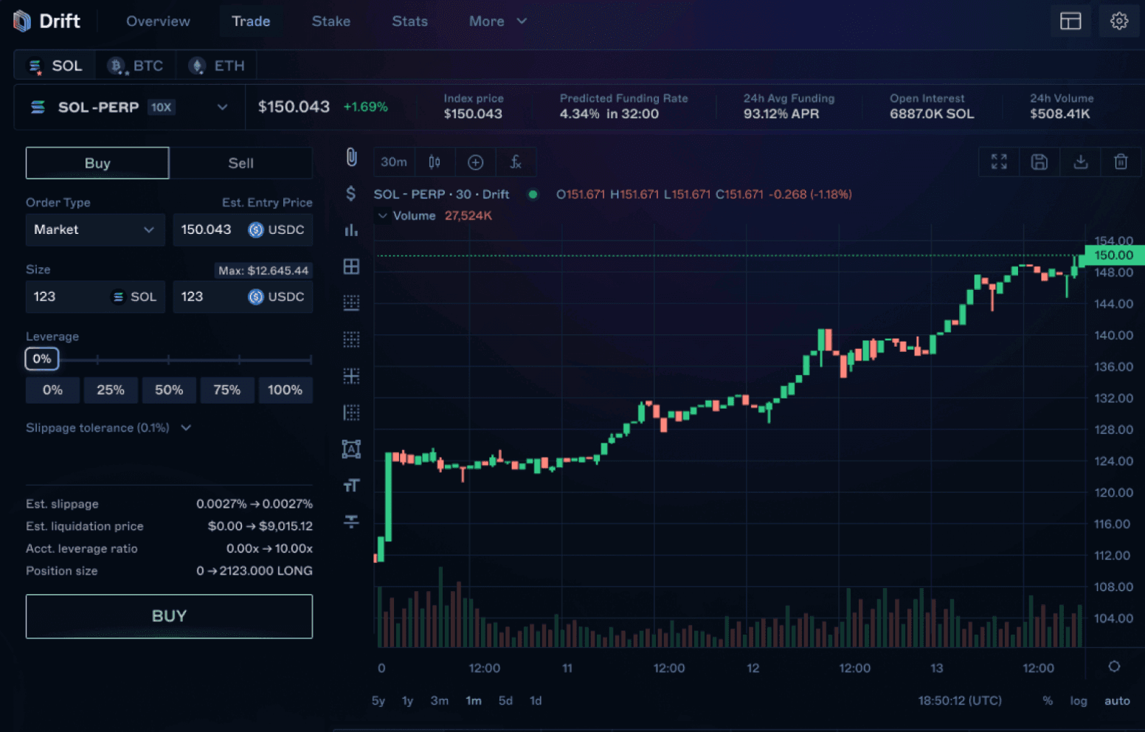Select the 1y chart range
The image size is (1145, 732).
point(407,700)
